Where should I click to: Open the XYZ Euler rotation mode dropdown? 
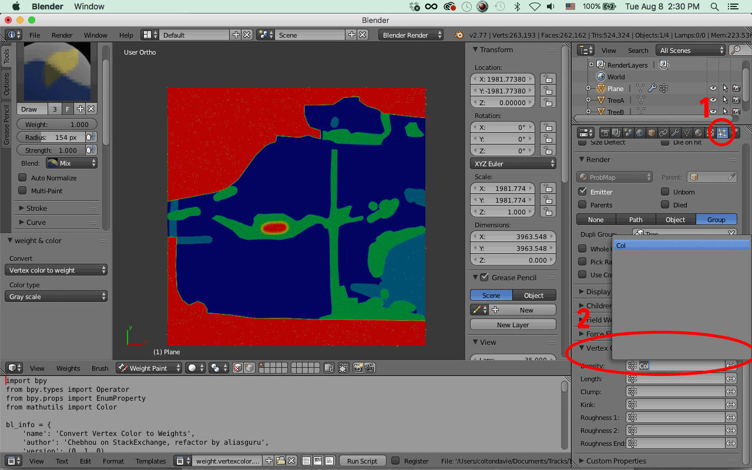tap(513, 164)
